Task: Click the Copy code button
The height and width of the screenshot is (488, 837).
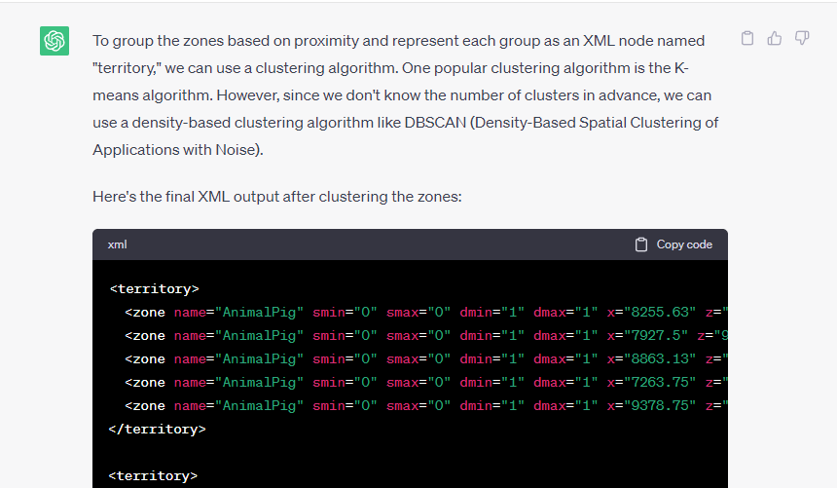Action: [673, 244]
